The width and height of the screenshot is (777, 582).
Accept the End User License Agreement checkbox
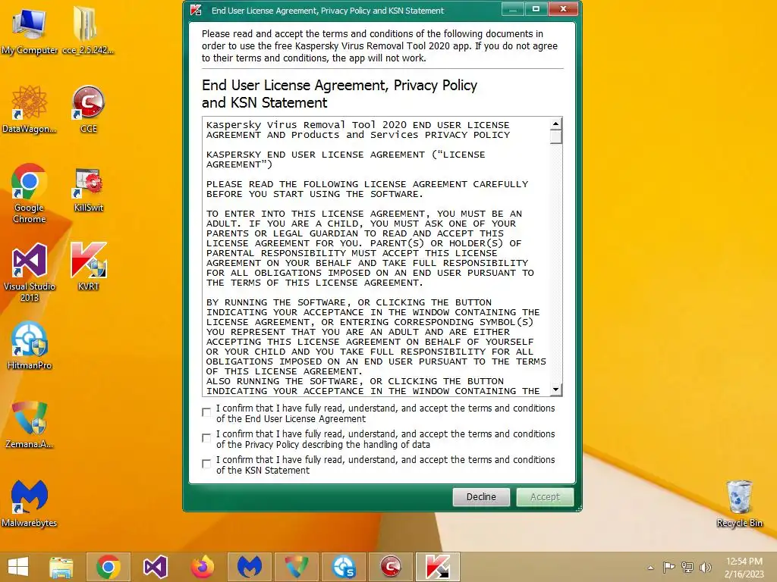click(x=206, y=412)
